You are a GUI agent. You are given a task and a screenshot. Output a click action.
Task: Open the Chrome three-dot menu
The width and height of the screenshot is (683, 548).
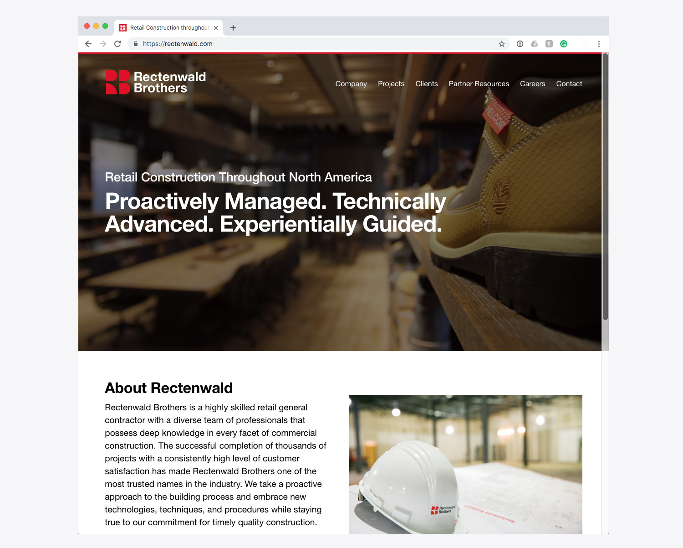[x=599, y=44]
